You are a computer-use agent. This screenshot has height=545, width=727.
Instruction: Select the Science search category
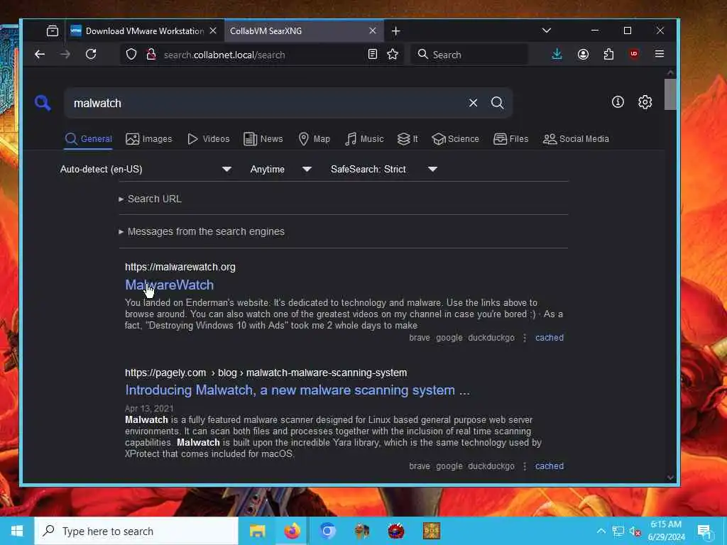[455, 138]
